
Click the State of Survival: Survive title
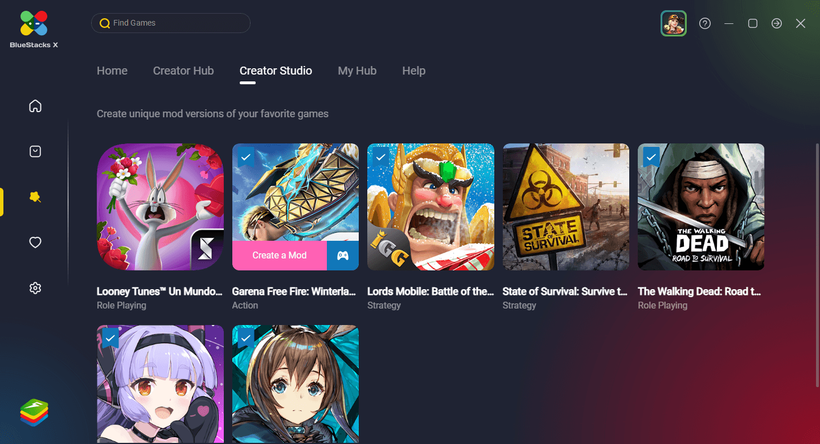coord(565,291)
